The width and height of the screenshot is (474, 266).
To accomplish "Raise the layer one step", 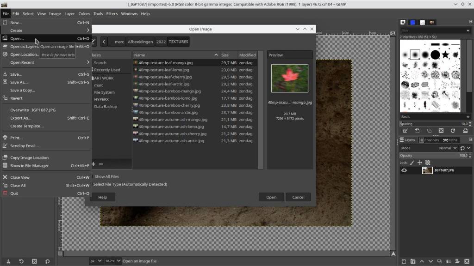I will point(422,261).
